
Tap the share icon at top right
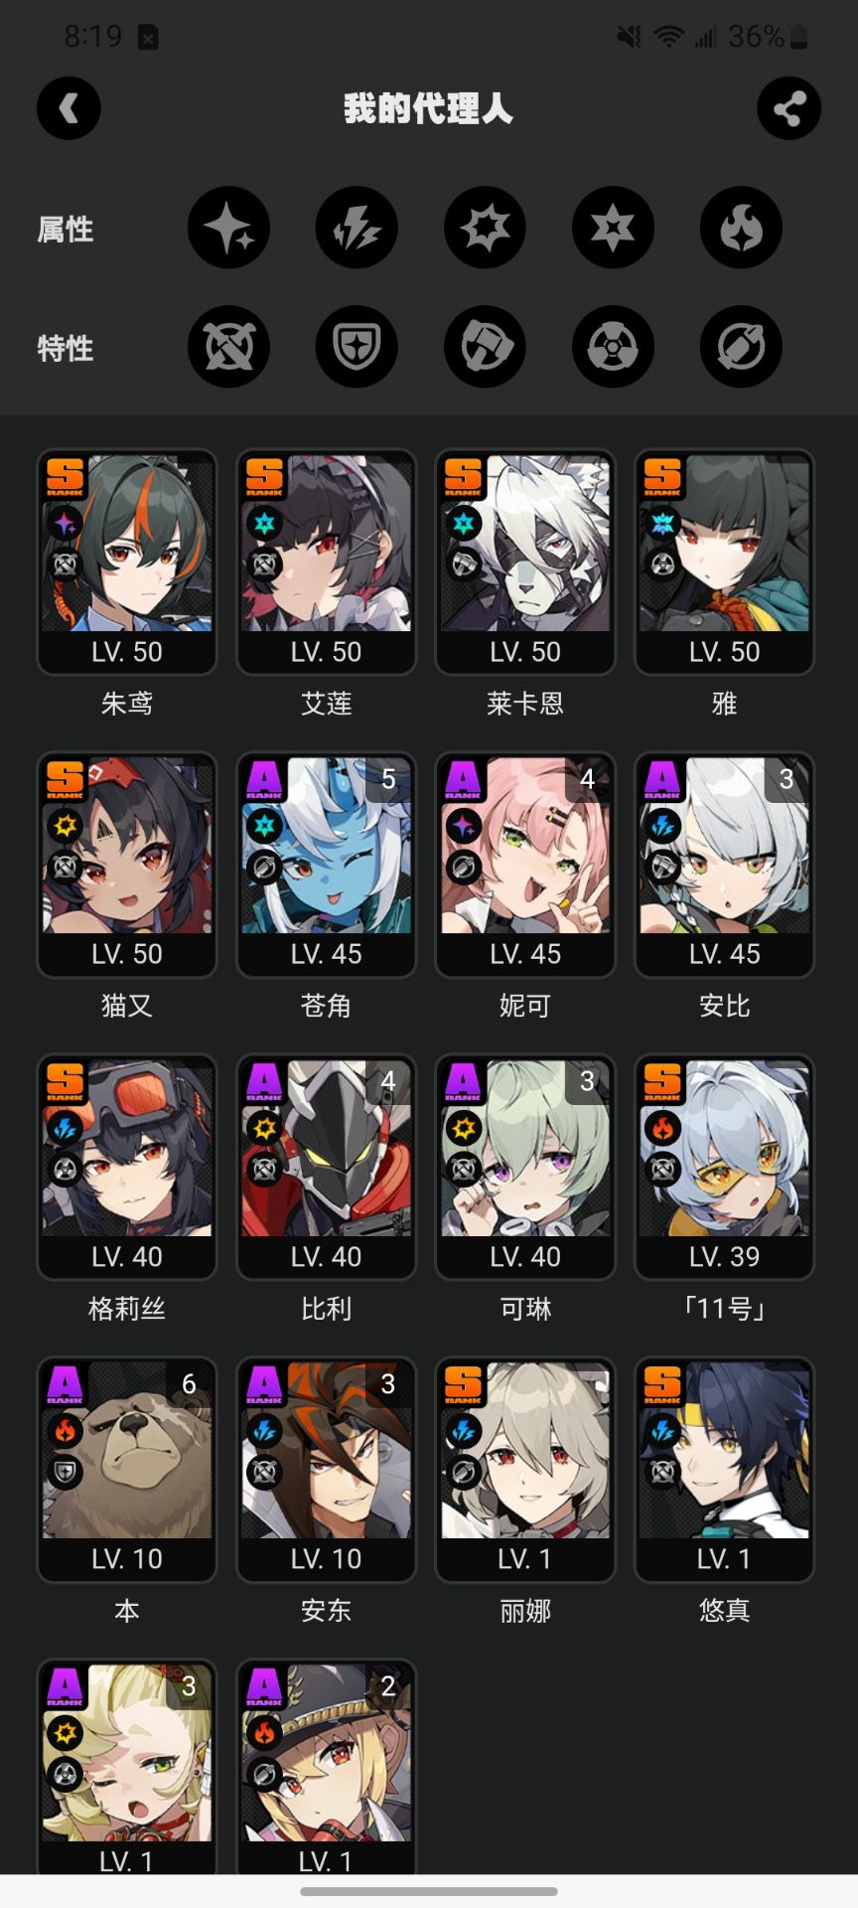click(788, 108)
